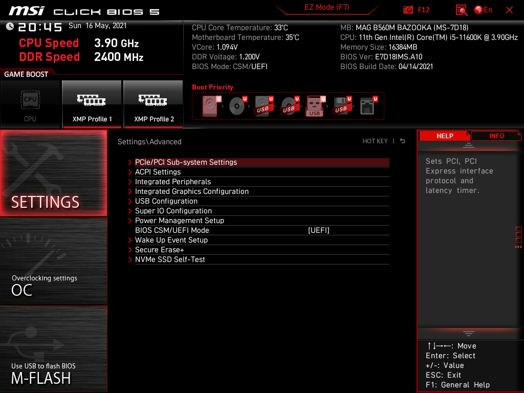
Task: Open NVMe SSD Self-Test
Action: (262, 259)
